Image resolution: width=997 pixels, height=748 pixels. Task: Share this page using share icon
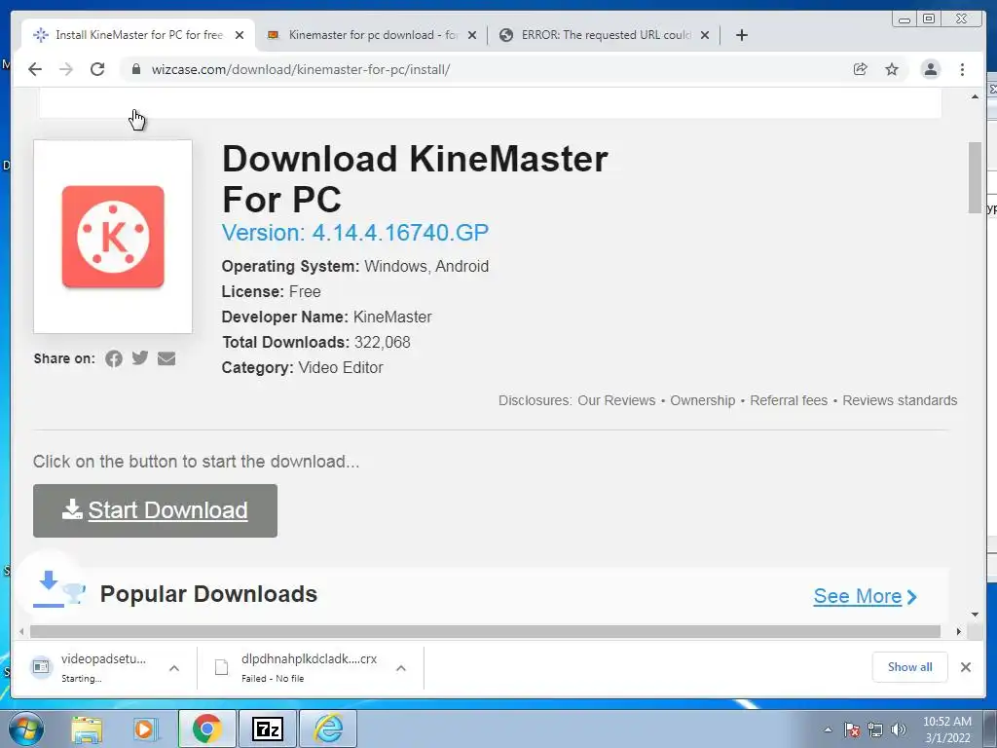[x=861, y=69]
